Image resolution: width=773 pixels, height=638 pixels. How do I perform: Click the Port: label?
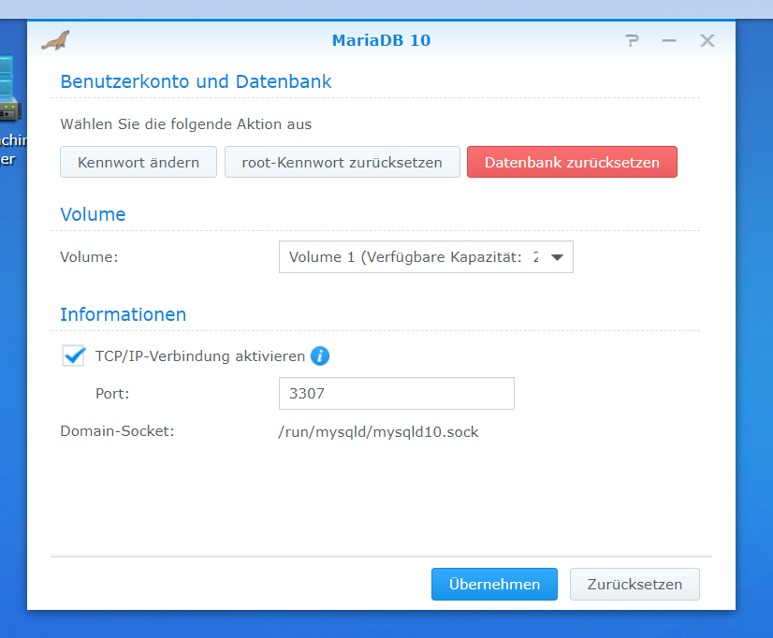[112, 394]
